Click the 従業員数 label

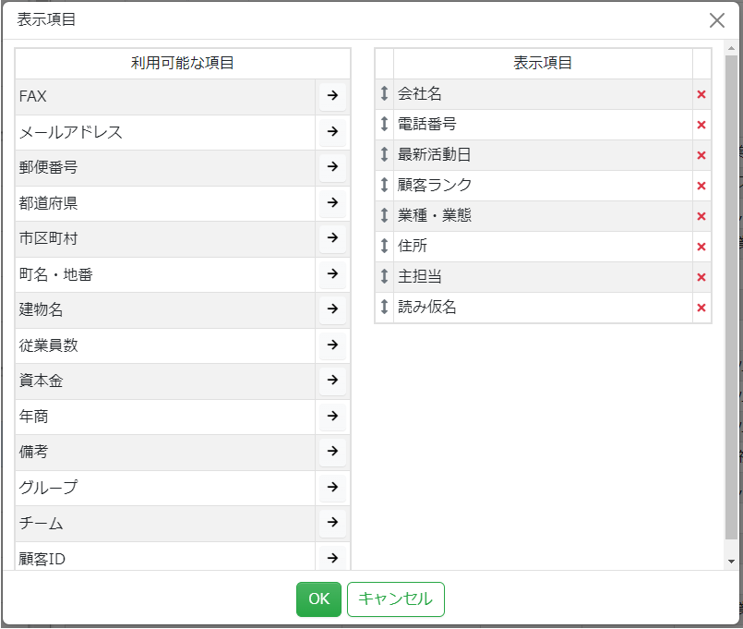tap(48, 345)
